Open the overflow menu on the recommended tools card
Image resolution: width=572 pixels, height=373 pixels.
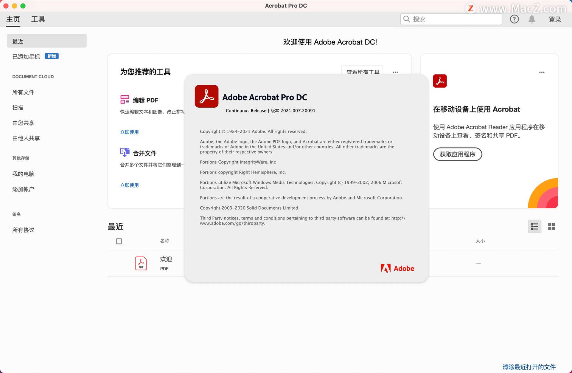pos(395,72)
